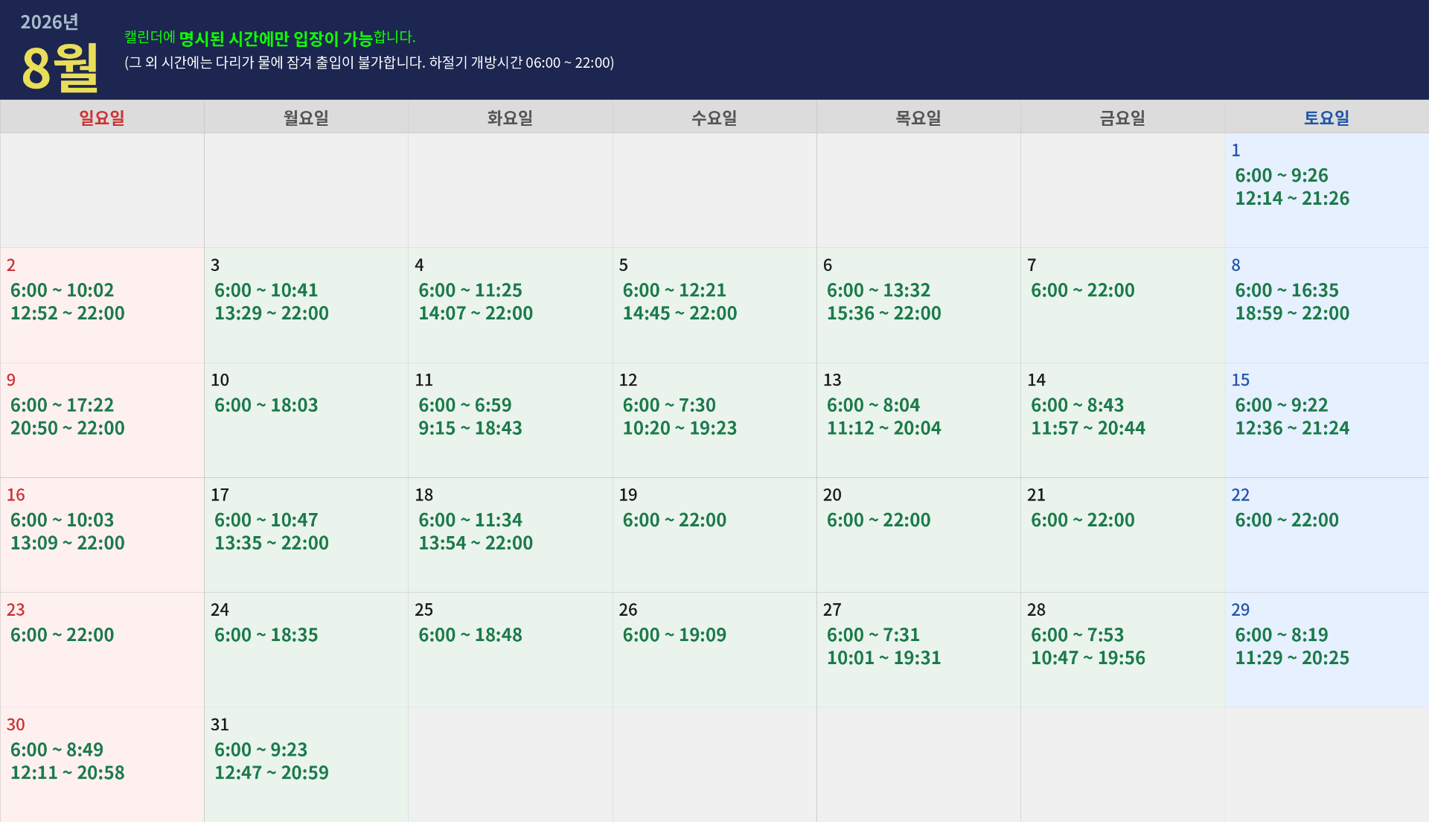1429x822 pixels.
Task: Click the 8월 month title
Action: (x=60, y=68)
